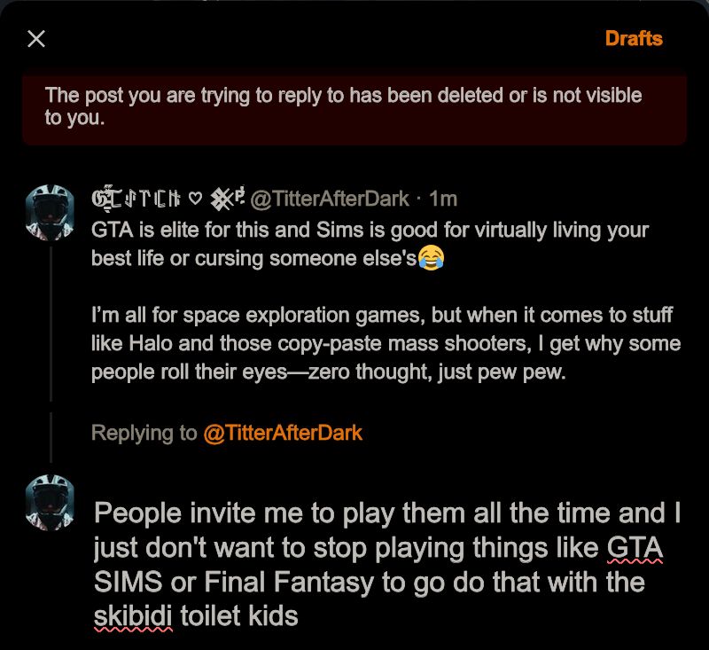Click the helmet avatar on the original post

pos(50,212)
